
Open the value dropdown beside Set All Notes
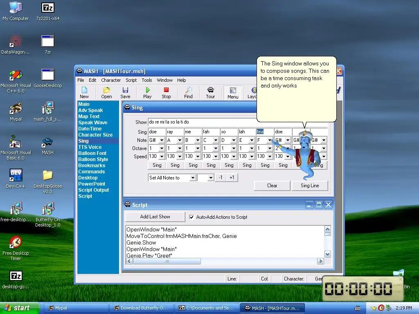click(211, 178)
